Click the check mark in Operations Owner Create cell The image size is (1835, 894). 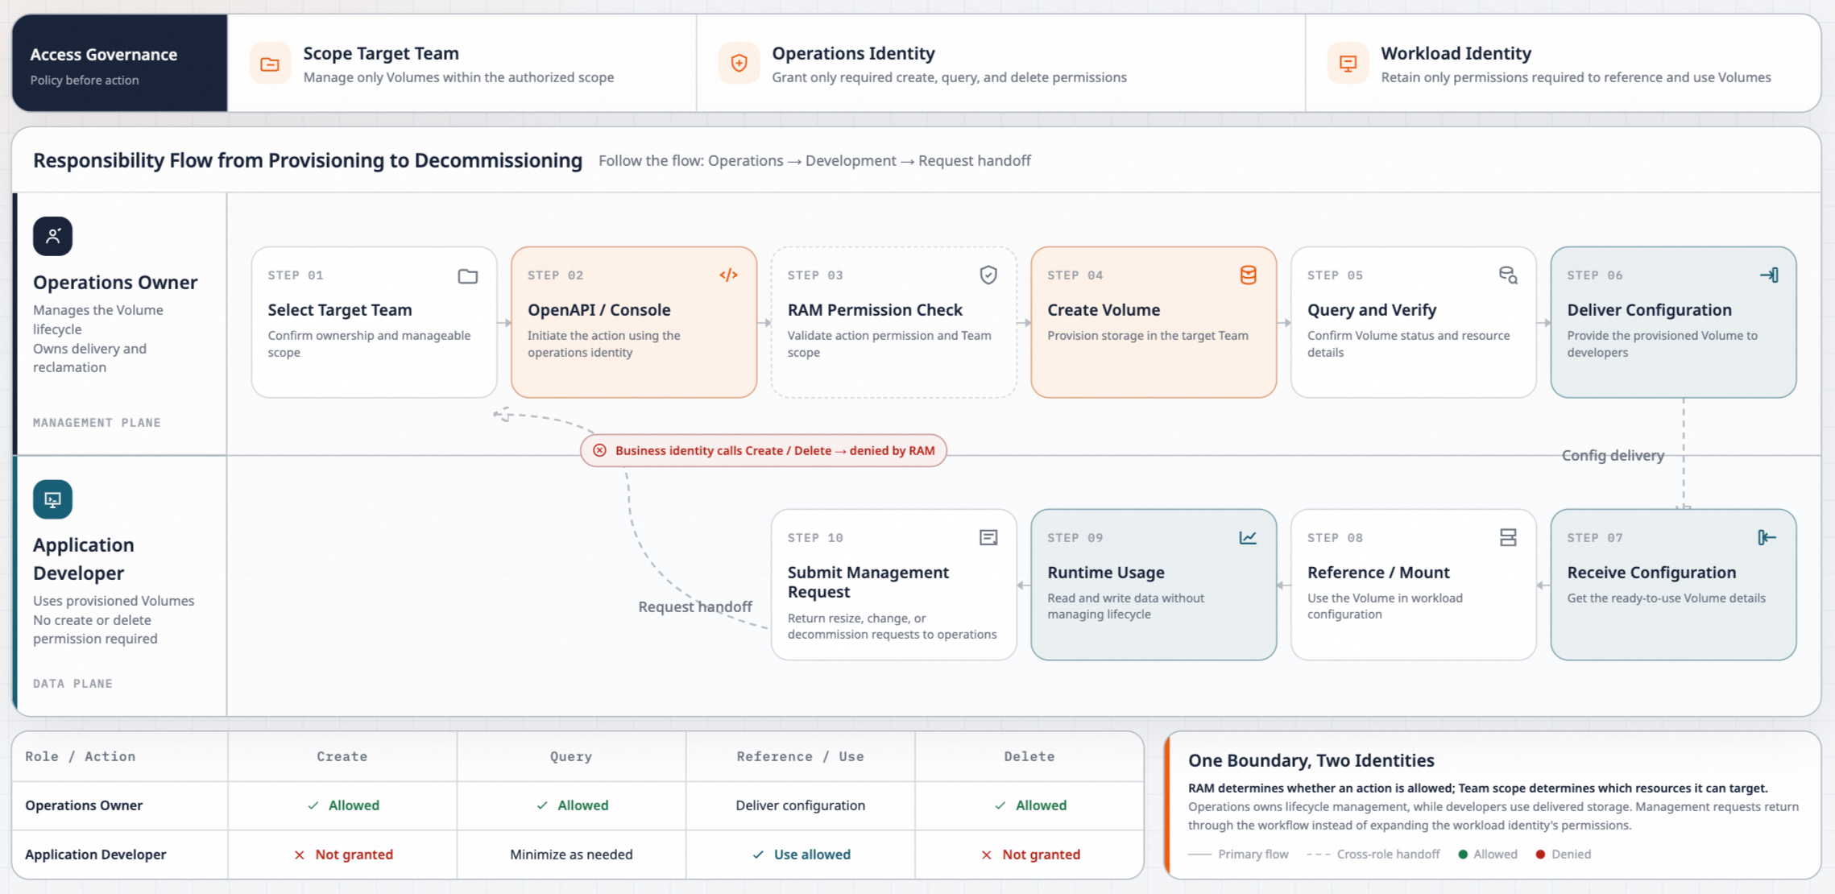pyautogui.click(x=313, y=805)
